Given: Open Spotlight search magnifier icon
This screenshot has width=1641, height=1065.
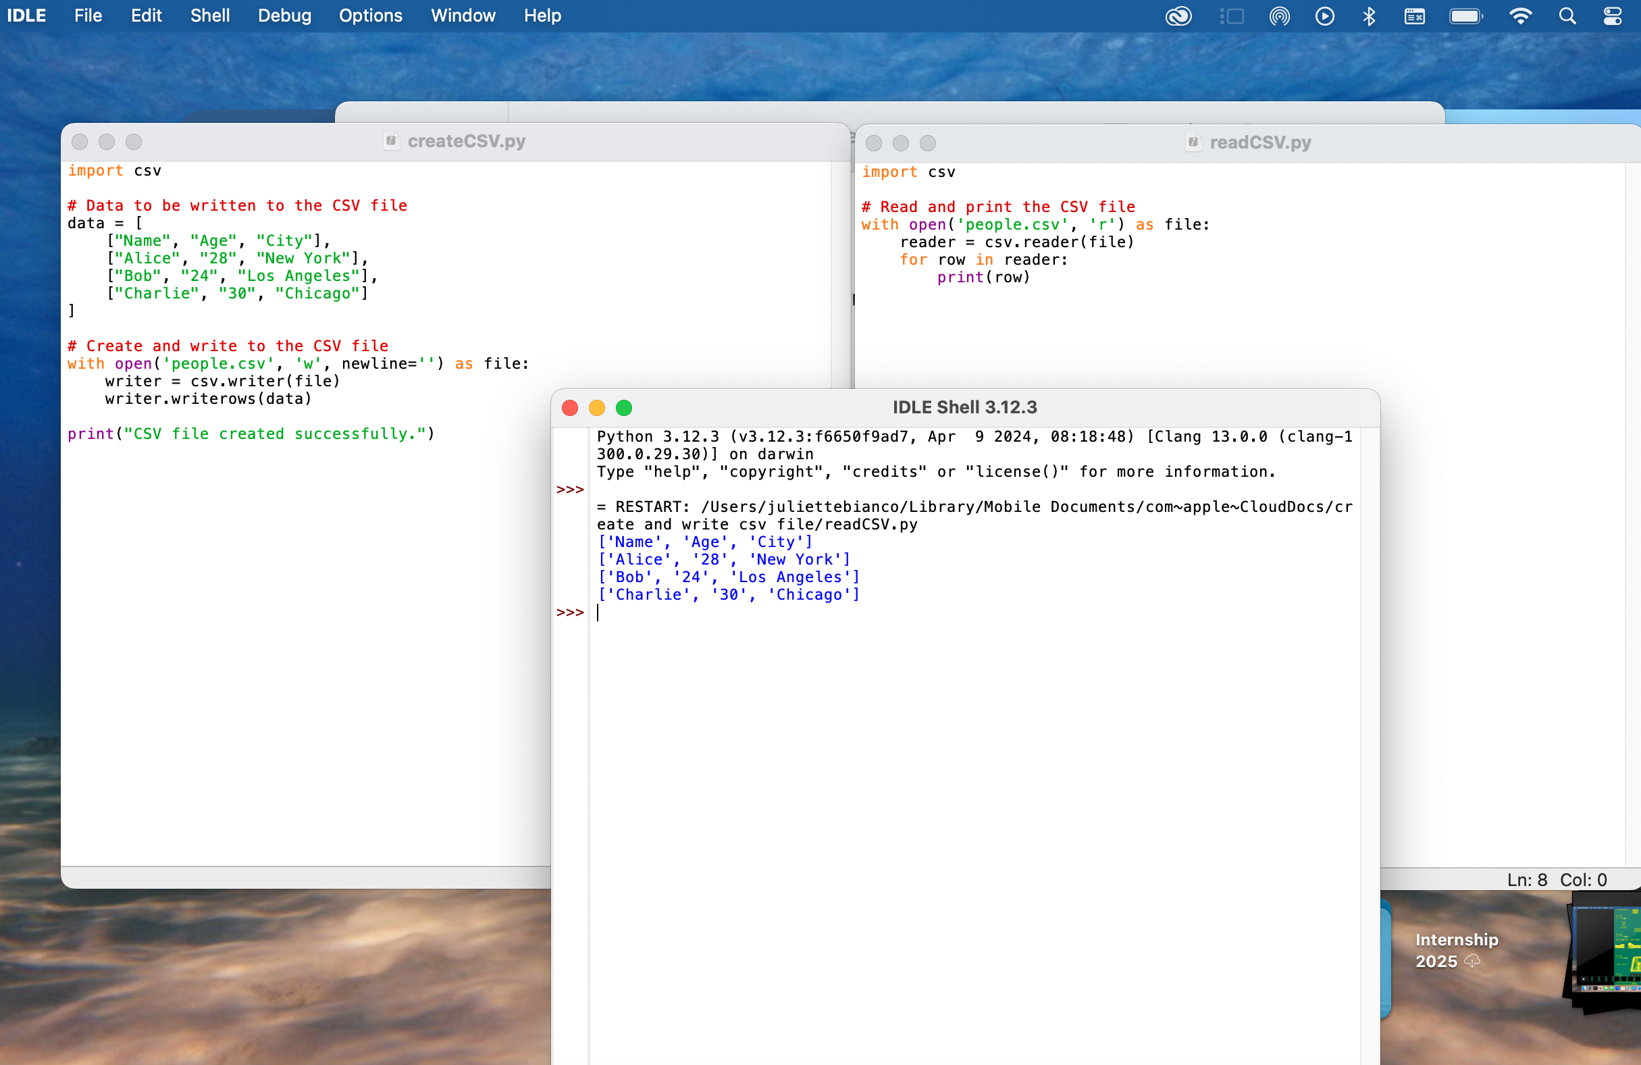Looking at the screenshot, I should pyautogui.click(x=1567, y=16).
